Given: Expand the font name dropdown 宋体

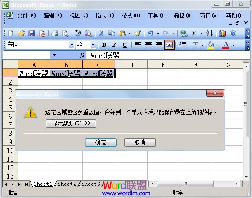Looking at the screenshot, I should [72, 45].
